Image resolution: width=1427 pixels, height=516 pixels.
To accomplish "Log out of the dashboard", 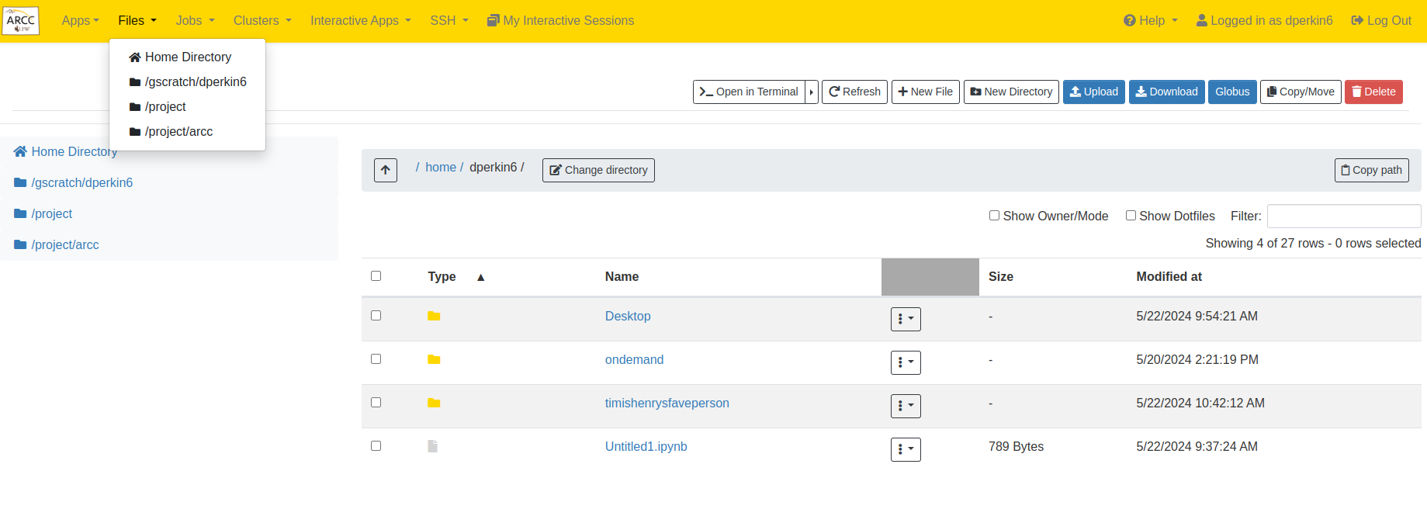I will click(x=1381, y=21).
